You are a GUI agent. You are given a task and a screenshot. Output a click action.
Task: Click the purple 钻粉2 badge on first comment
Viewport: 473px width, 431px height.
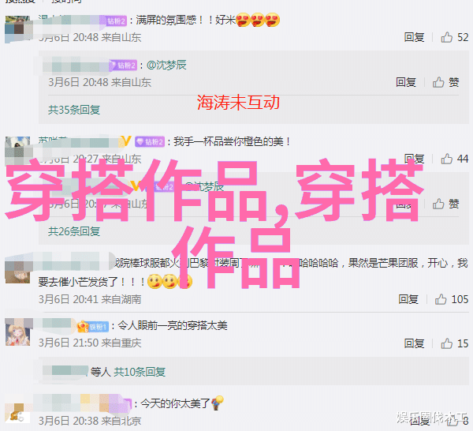(x=116, y=21)
